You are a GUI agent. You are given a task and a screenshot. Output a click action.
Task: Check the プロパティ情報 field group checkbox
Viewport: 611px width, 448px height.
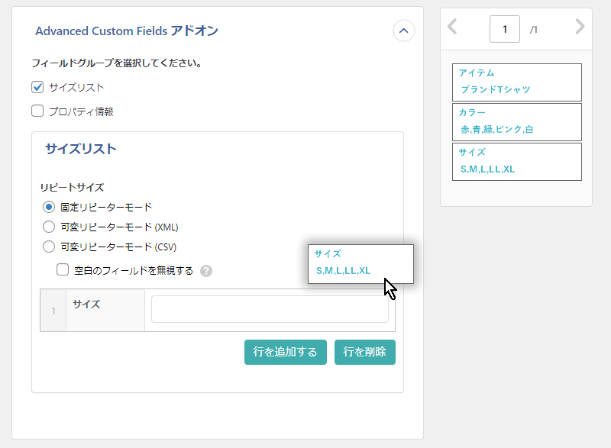[x=37, y=111]
